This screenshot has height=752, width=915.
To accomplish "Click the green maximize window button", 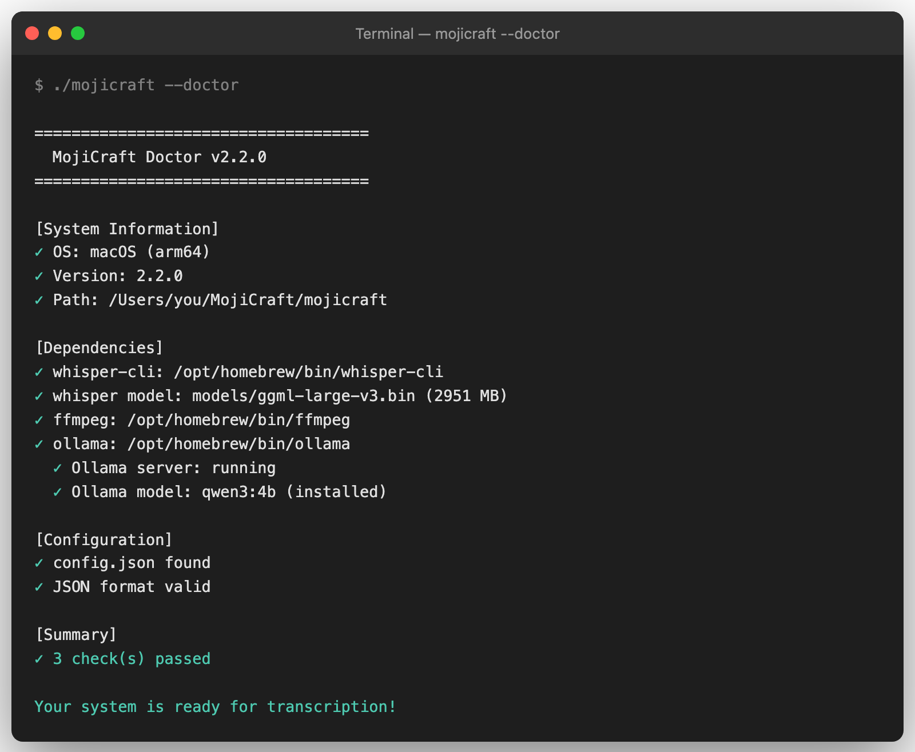I will click(78, 34).
